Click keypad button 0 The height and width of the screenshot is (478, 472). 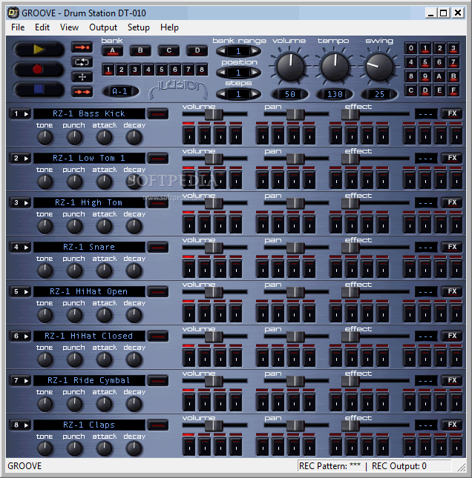[411, 48]
